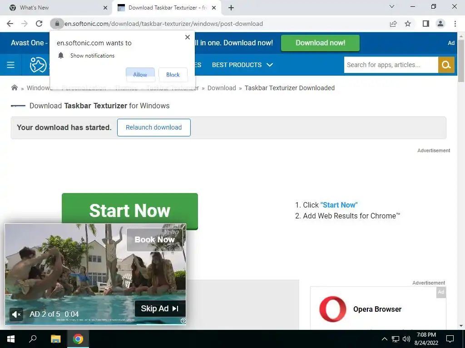Close the What's New tab
Viewport: 465px width, 348px height.
[105, 8]
